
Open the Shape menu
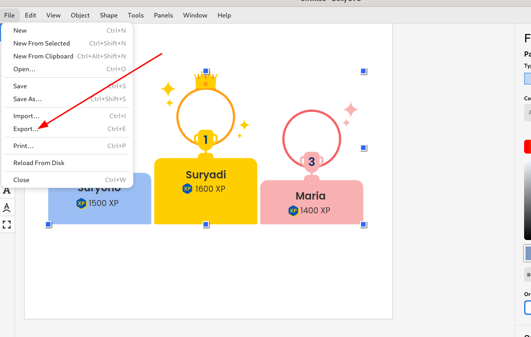pyautogui.click(x=109, y=15)
